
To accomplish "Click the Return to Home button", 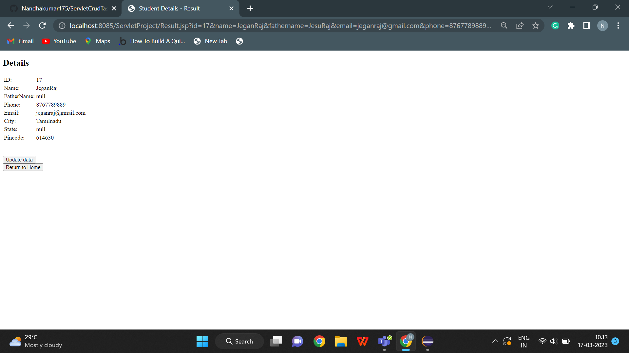I will click(x=23, y=167).
